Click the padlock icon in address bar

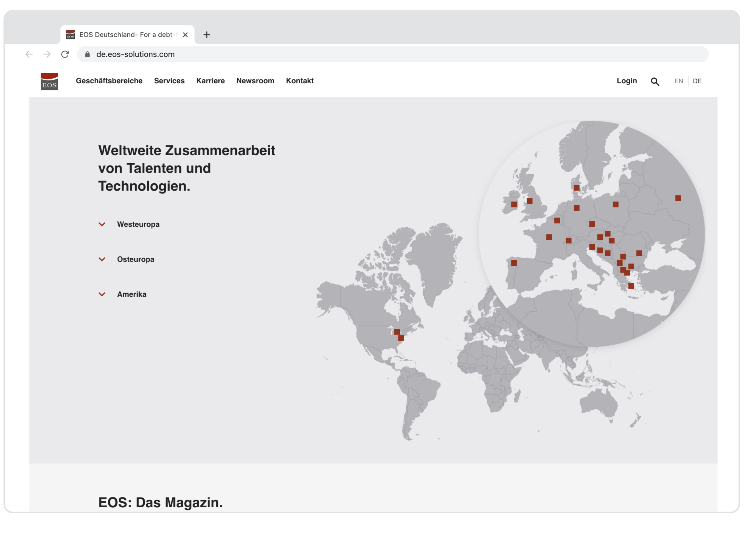87,54
